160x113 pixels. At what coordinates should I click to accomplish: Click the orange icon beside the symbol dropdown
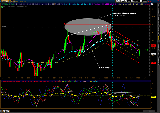(12, 1)
